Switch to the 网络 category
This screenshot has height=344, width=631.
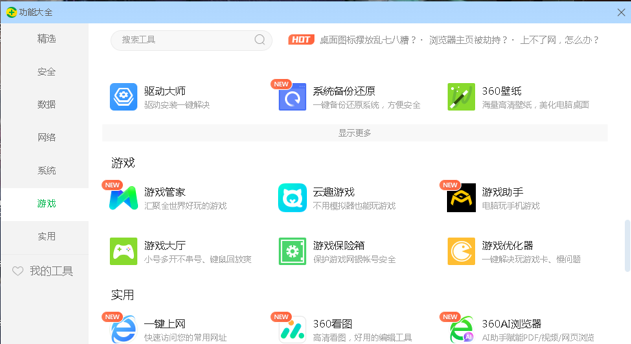[46, 137]
